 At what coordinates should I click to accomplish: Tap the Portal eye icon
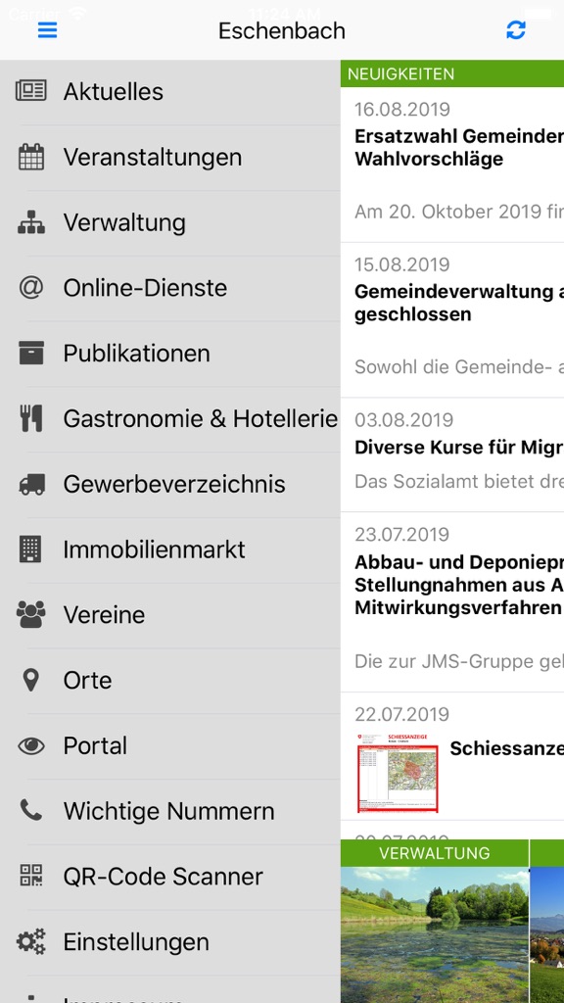coord(30,745)
